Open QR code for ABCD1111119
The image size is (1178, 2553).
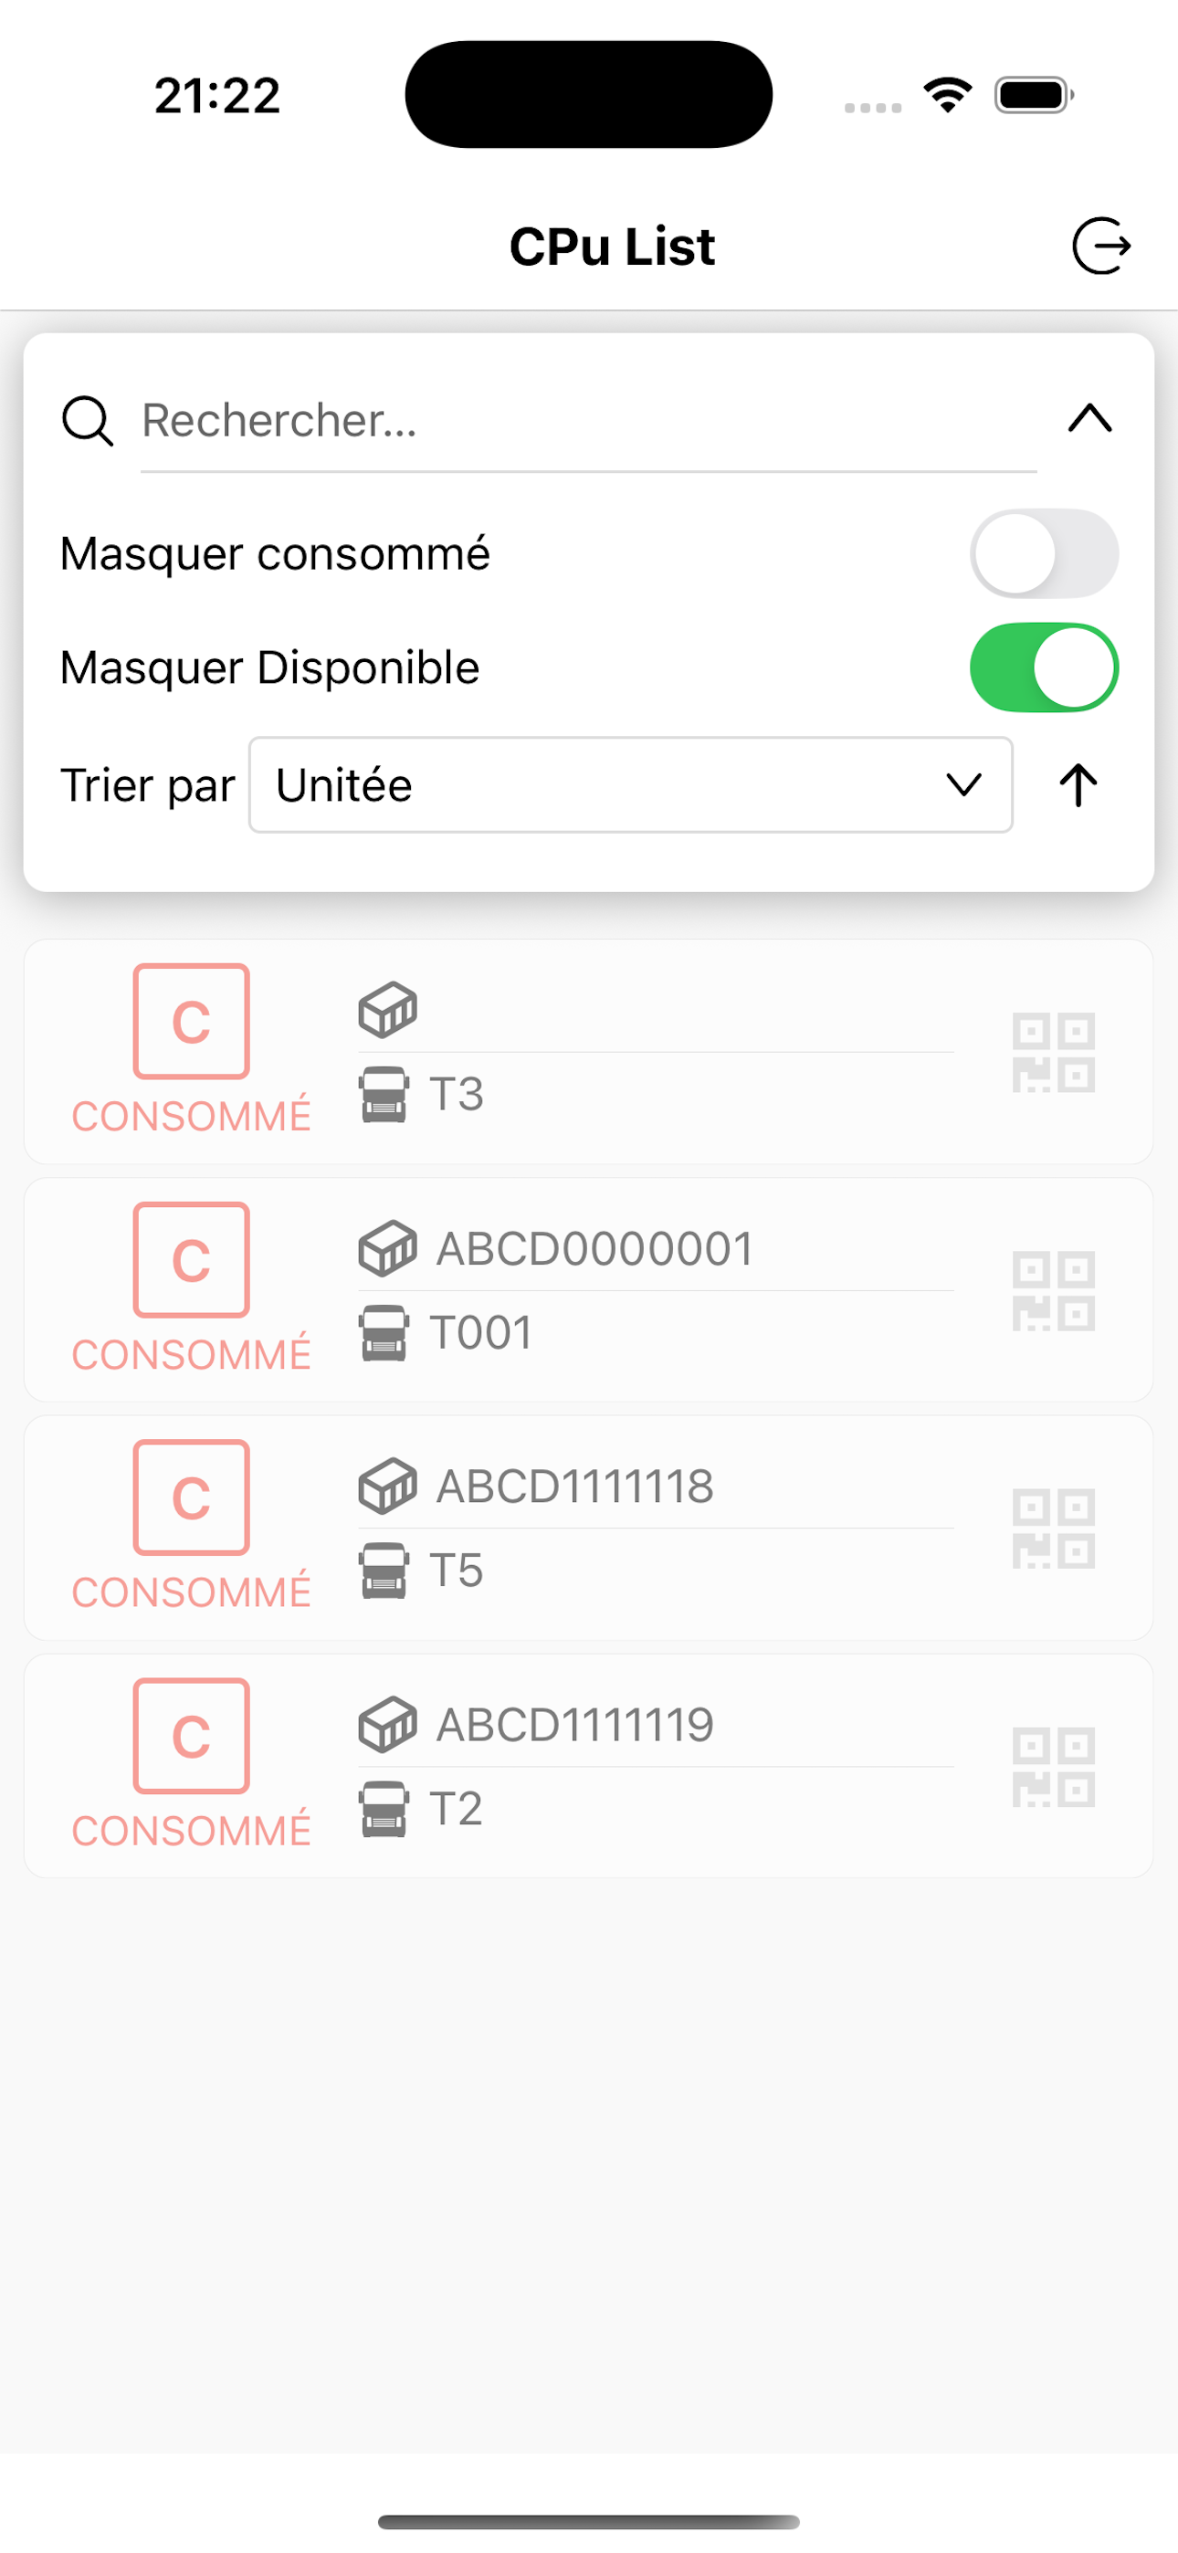pyautogui.click(x=1053, y=1766)
